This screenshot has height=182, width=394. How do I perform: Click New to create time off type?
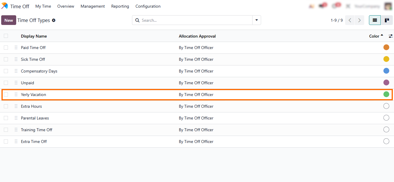[x=9, y=20]
